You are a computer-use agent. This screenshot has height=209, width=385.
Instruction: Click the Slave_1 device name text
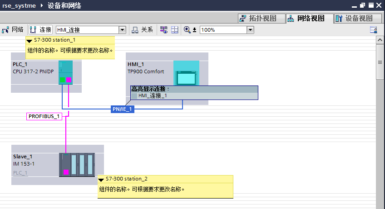[x=23, y=157]
